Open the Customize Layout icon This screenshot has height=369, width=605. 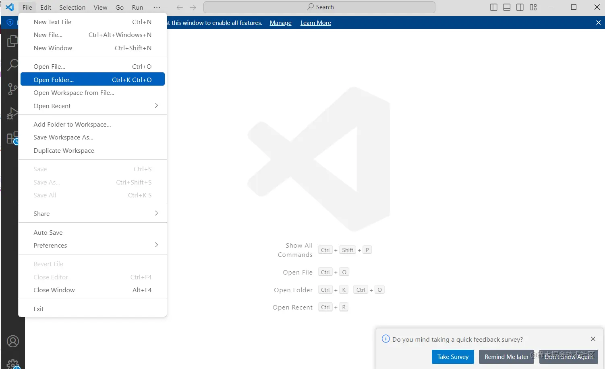533,7
